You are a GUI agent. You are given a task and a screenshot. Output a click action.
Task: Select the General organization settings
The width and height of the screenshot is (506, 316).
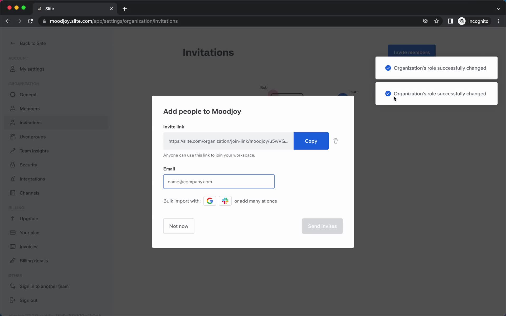(28, 94)
